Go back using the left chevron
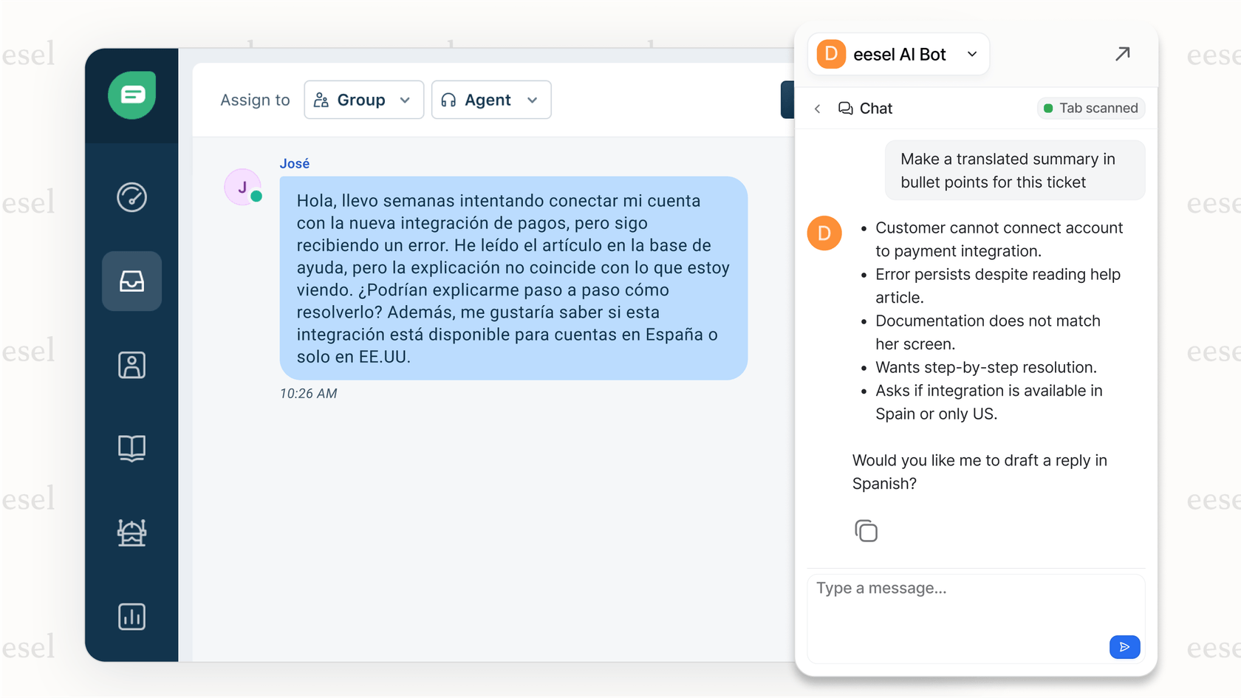1241x698 pixels. click(x=817, y=108)
